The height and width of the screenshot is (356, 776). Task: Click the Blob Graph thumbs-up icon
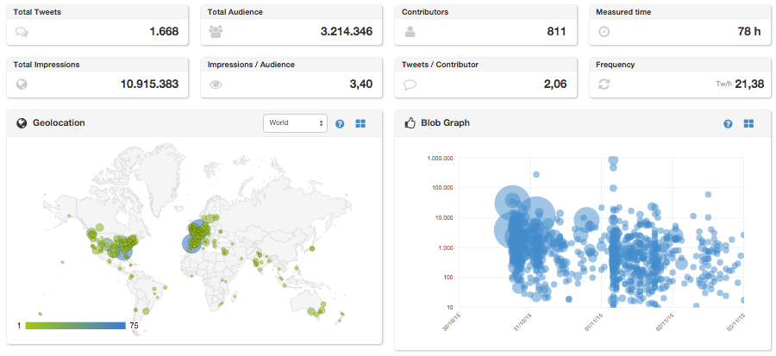[x=410, y=123]
